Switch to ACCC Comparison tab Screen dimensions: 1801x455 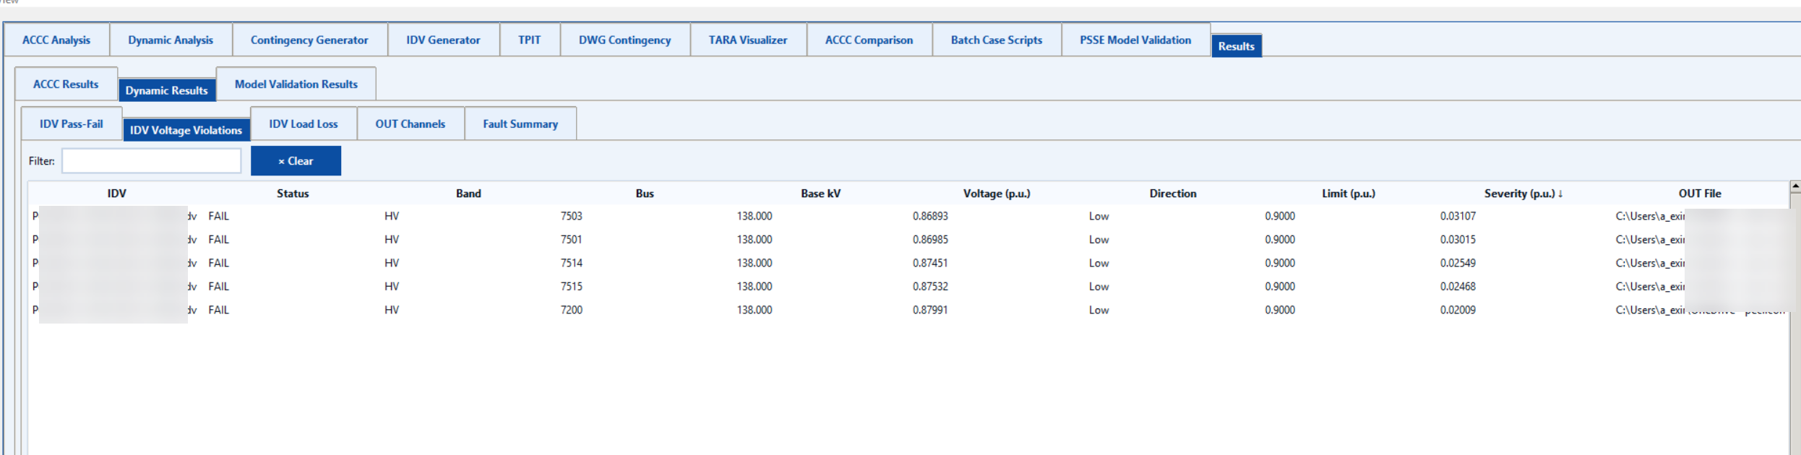(x=869, y=40)
